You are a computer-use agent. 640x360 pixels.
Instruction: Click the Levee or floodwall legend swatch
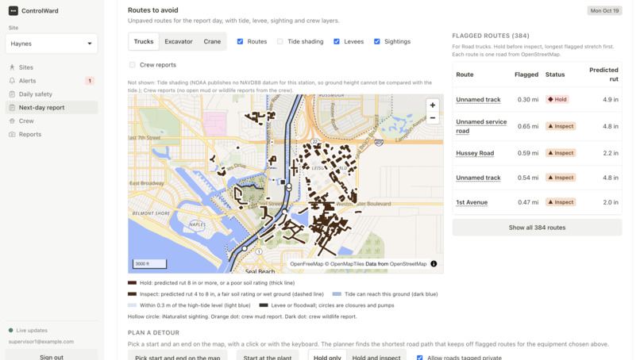[x=264, y=305]
